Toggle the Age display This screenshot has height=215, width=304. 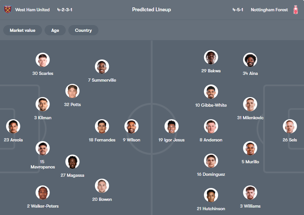coord(55,30)
